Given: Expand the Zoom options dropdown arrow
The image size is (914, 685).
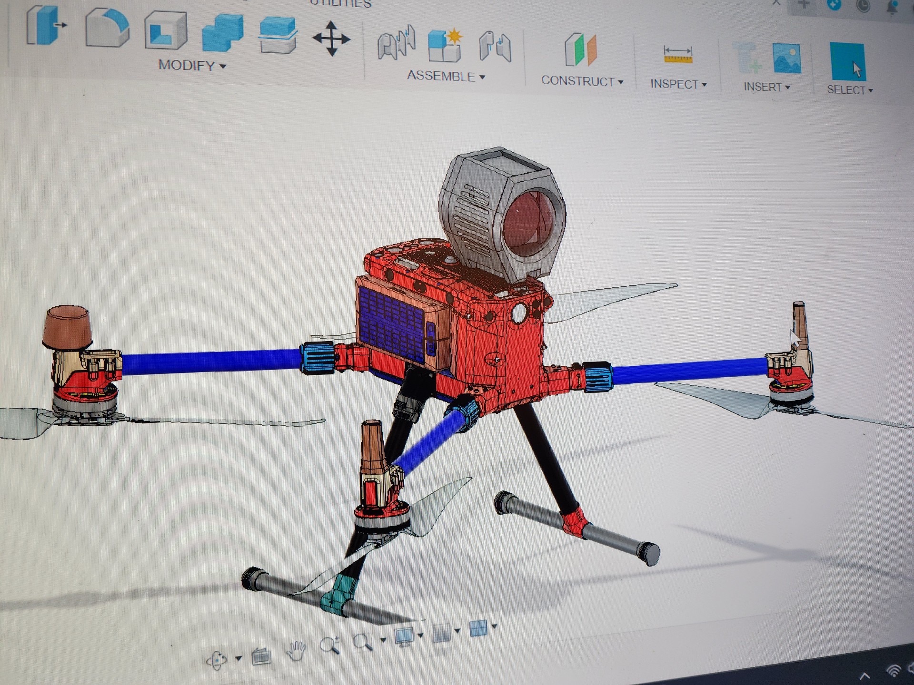Looking at the screenshot, I should pyautogui.click(x=383, y=640).
